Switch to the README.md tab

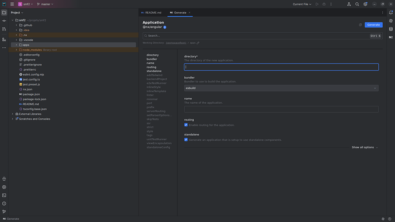(151, 13)
